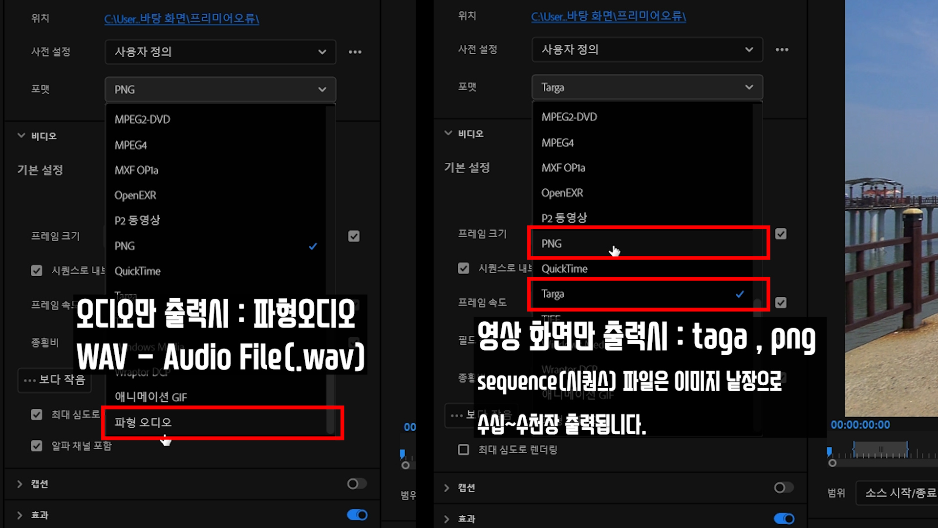
Task: Uncheck 알파 채널 포함 checkbox
Action: (x=37, y=446)
